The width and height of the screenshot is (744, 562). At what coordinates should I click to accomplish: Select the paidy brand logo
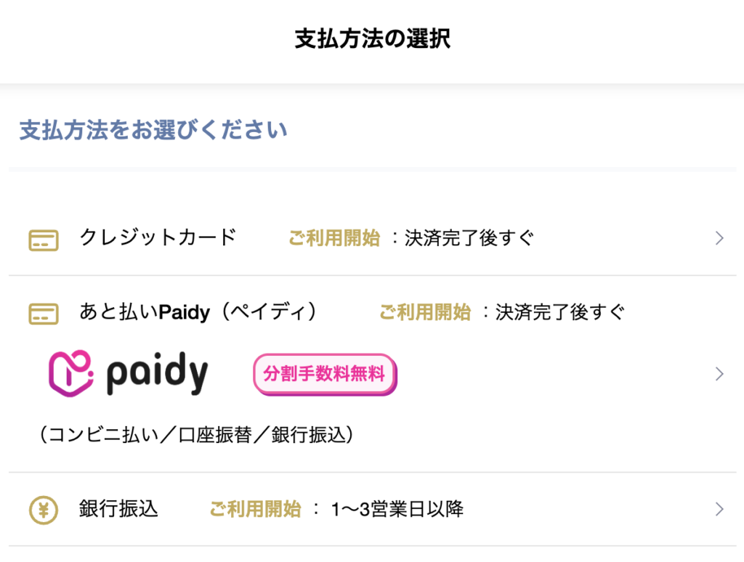pyautogui.click(x=127, y=372)
